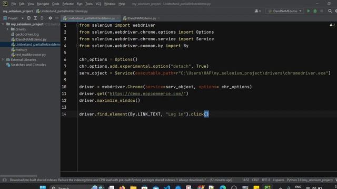Collapse the my_selenium_project root folder
Viewport: 337px width, 189px height.
pyautogui.click(x=3, y=24)
